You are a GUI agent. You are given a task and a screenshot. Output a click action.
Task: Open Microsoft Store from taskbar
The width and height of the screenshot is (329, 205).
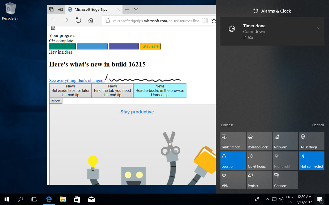pos(77,200)
